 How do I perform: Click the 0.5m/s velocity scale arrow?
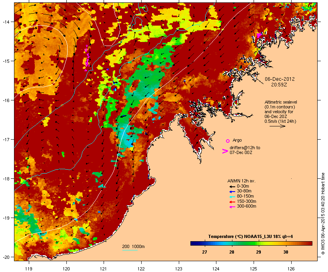(x=277, y=126)
